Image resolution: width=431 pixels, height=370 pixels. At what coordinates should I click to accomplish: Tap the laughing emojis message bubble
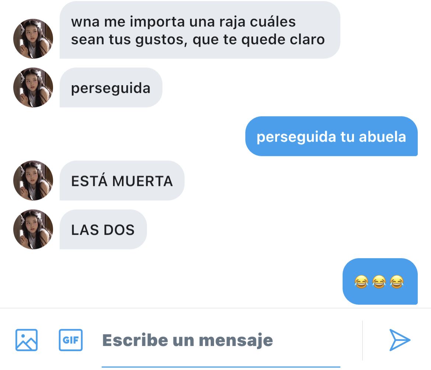(380, 281)
